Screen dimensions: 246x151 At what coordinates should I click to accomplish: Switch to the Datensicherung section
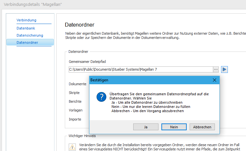pyautogui.click(x=30, y=35)
